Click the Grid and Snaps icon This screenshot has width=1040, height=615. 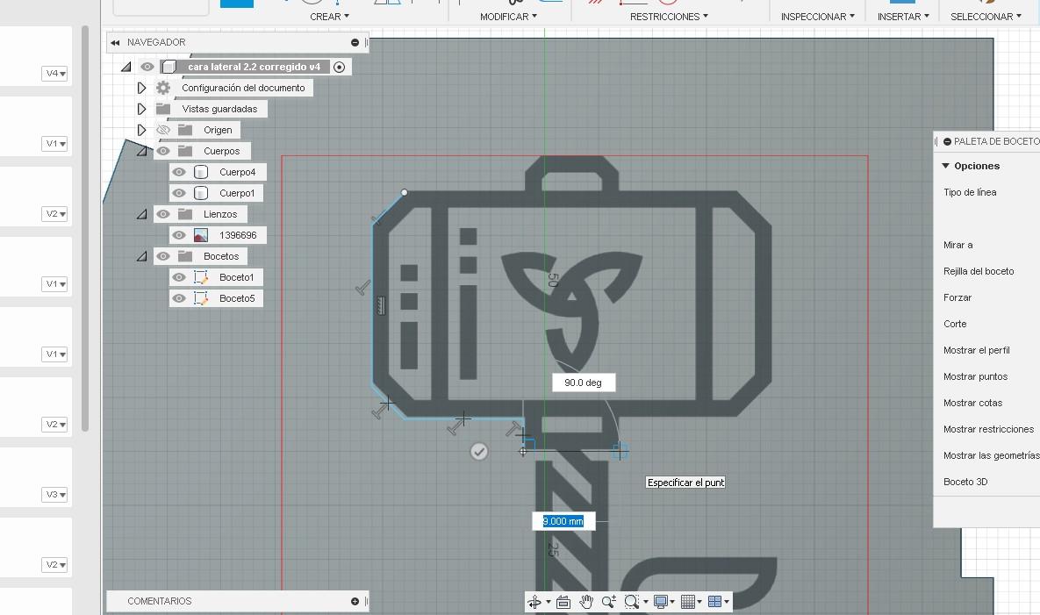pos(688,602)
